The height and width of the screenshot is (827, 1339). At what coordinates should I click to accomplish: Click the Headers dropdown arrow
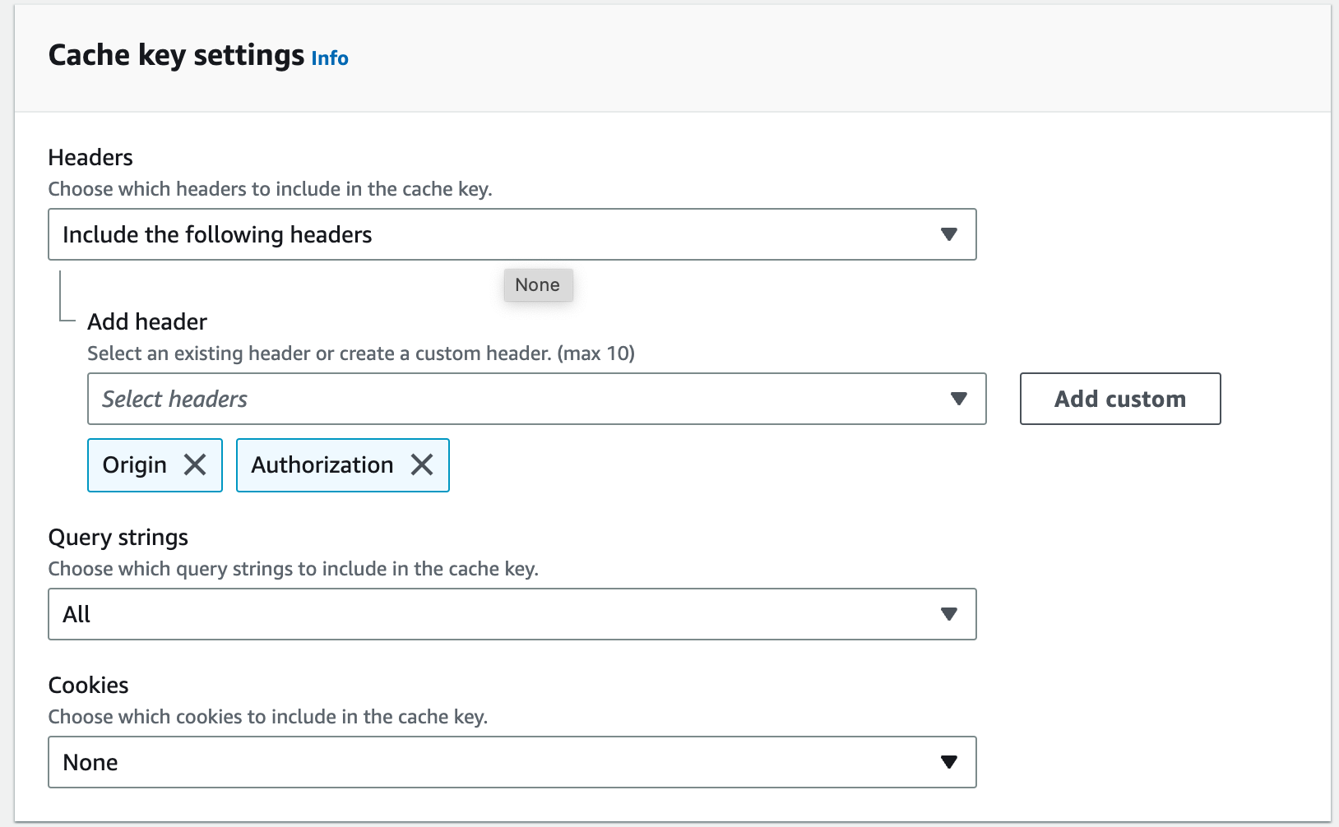pos(949,234)
